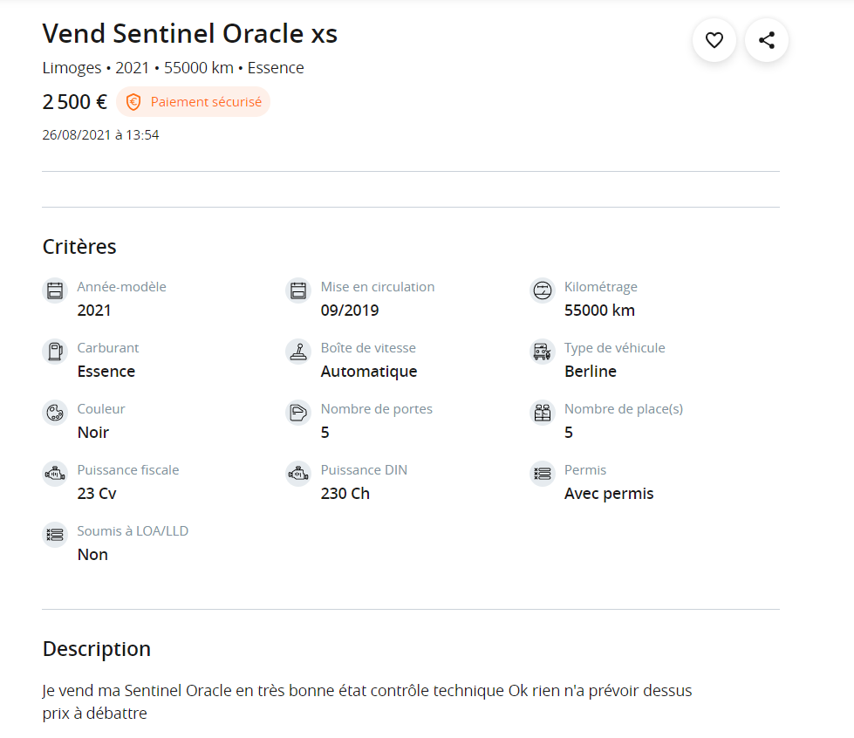Click the Kilométrage odometer icon
This screenshot has height=738, width=854.
point(543,290)
